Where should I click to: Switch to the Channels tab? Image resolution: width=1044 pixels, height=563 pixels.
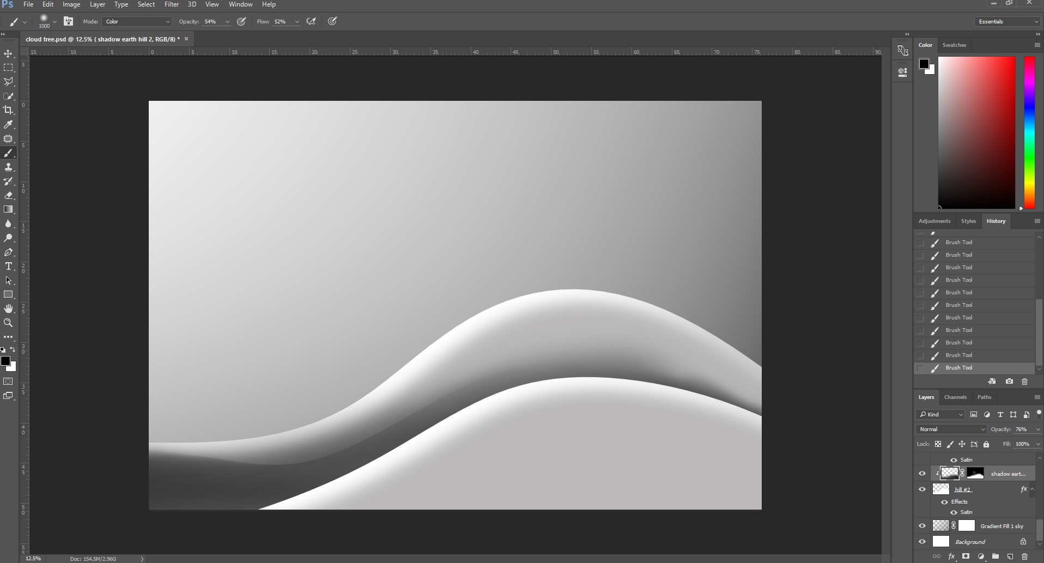click(x=955, y=397)
